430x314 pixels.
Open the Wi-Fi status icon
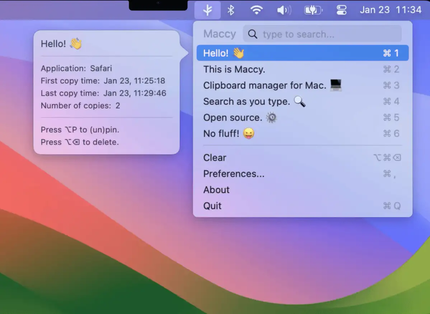click(x=256, y=10)
